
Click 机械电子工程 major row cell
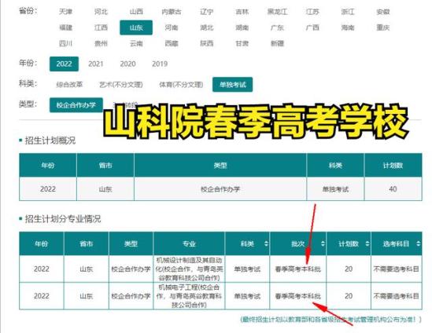pyautogui.click(x=189, y=296)
